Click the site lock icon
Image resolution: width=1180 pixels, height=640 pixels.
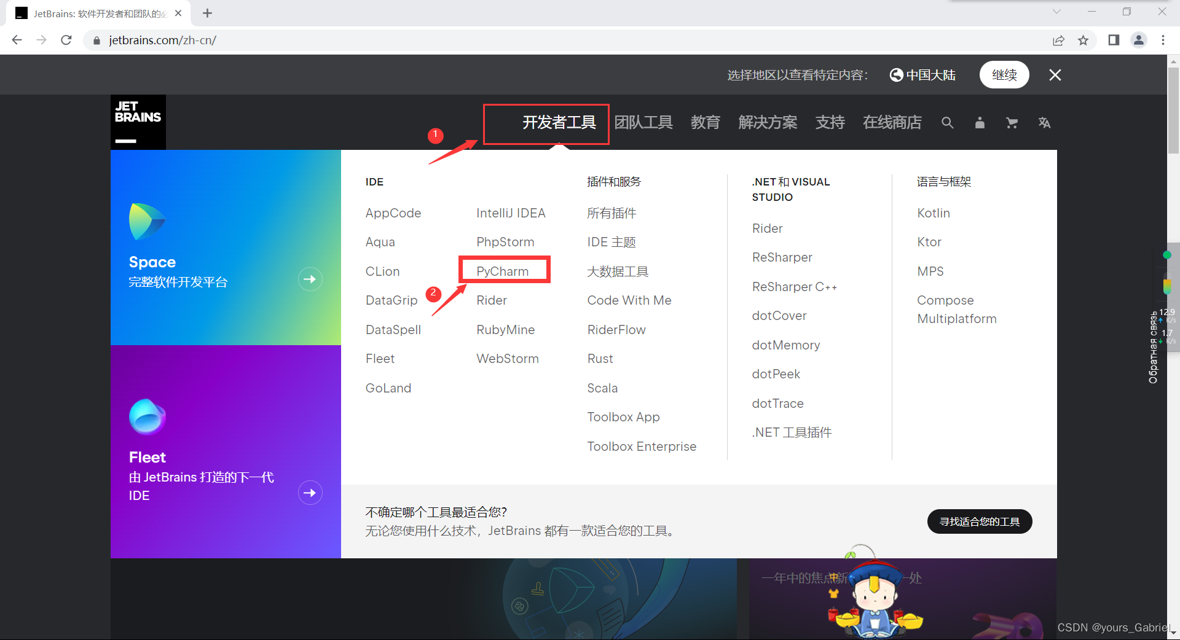(96, 41)
